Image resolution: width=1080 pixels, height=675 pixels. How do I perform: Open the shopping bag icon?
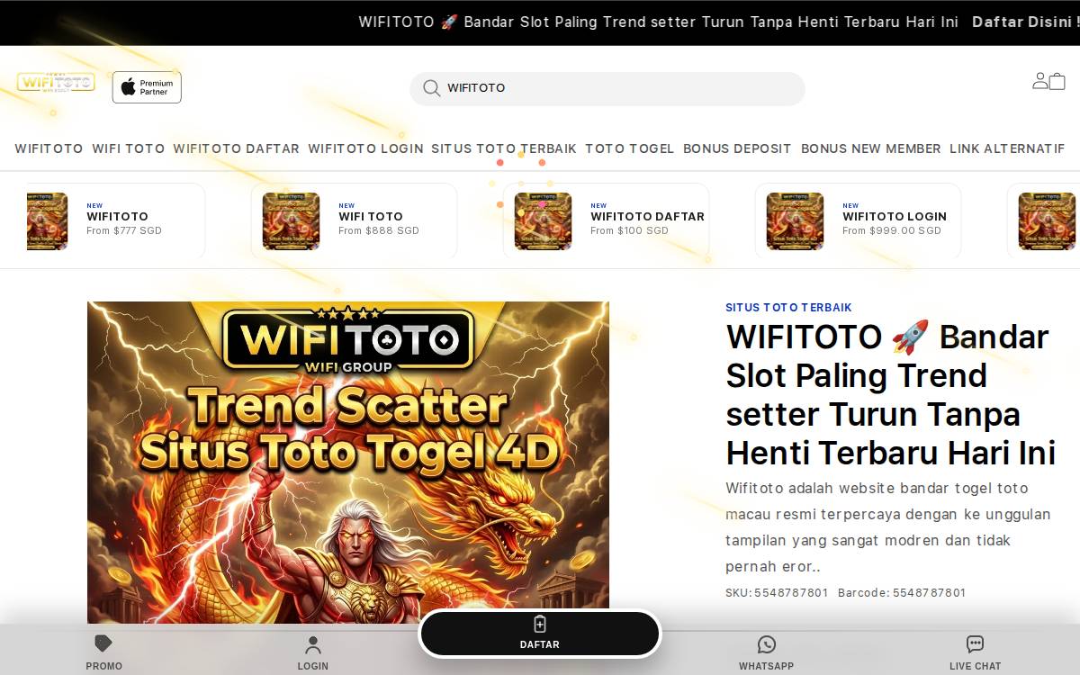click(x=1057, y=82)
